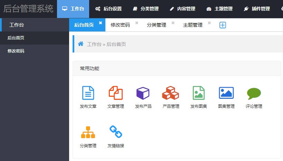This screenshot has width=283, height=161.
Task: Click the 产品管理 label
Action: point(171,106)
